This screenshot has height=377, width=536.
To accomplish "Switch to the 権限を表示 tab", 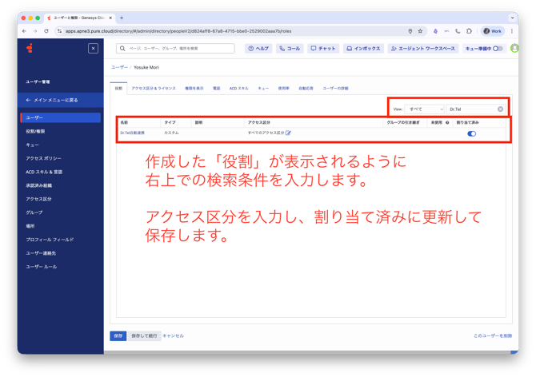I will [194, 89].
